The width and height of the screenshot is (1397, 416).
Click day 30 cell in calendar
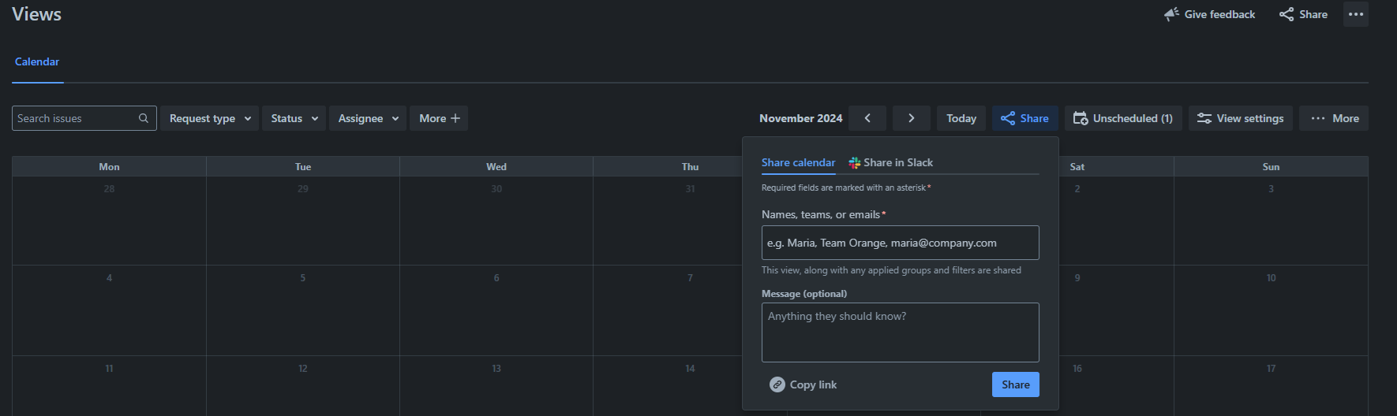tap(496, 221)
